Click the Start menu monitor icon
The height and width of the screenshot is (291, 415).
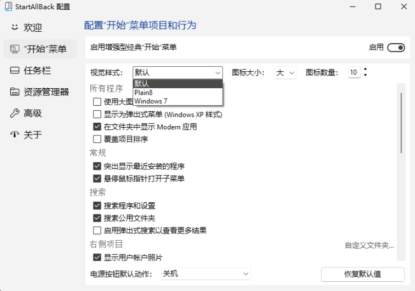click(x=14, y=49)
